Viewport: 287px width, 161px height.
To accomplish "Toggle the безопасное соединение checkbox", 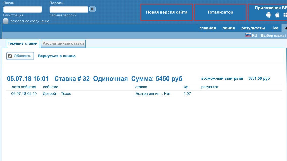I will (6, 21).
